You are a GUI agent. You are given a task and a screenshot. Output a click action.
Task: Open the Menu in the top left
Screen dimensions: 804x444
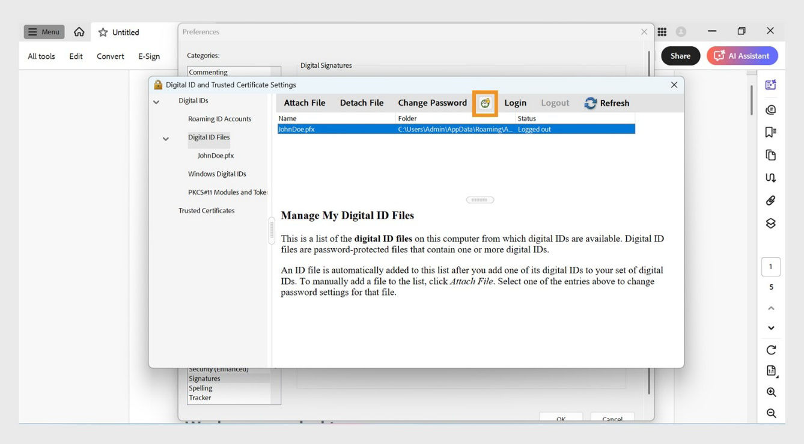coord(43,31)
